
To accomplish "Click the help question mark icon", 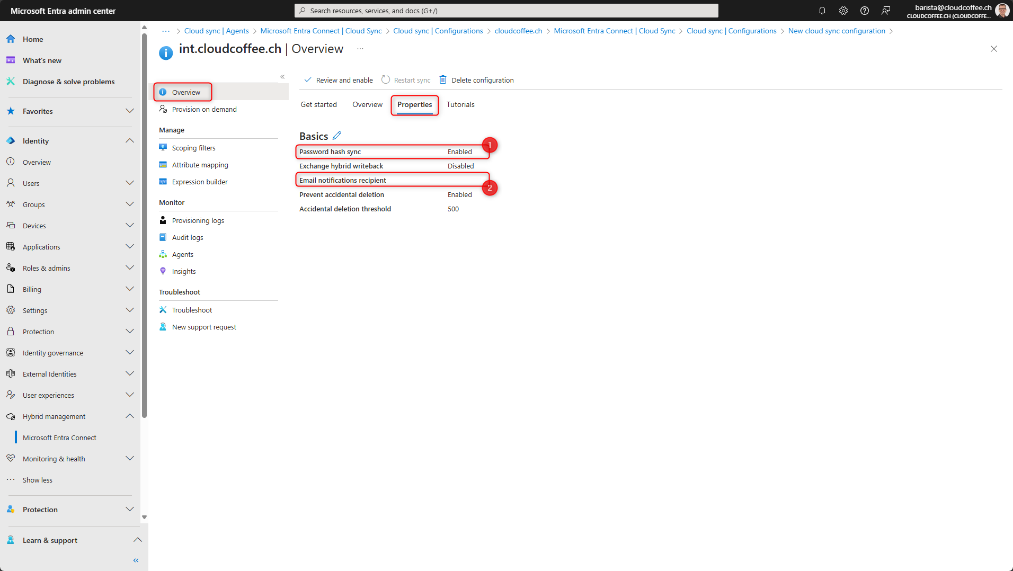I will coord(864,11).
